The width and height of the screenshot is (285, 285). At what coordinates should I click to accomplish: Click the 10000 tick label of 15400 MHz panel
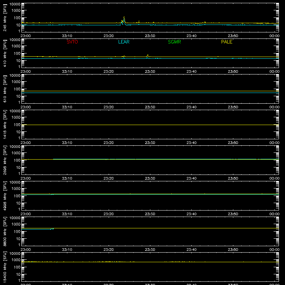[x=15, y=254]
